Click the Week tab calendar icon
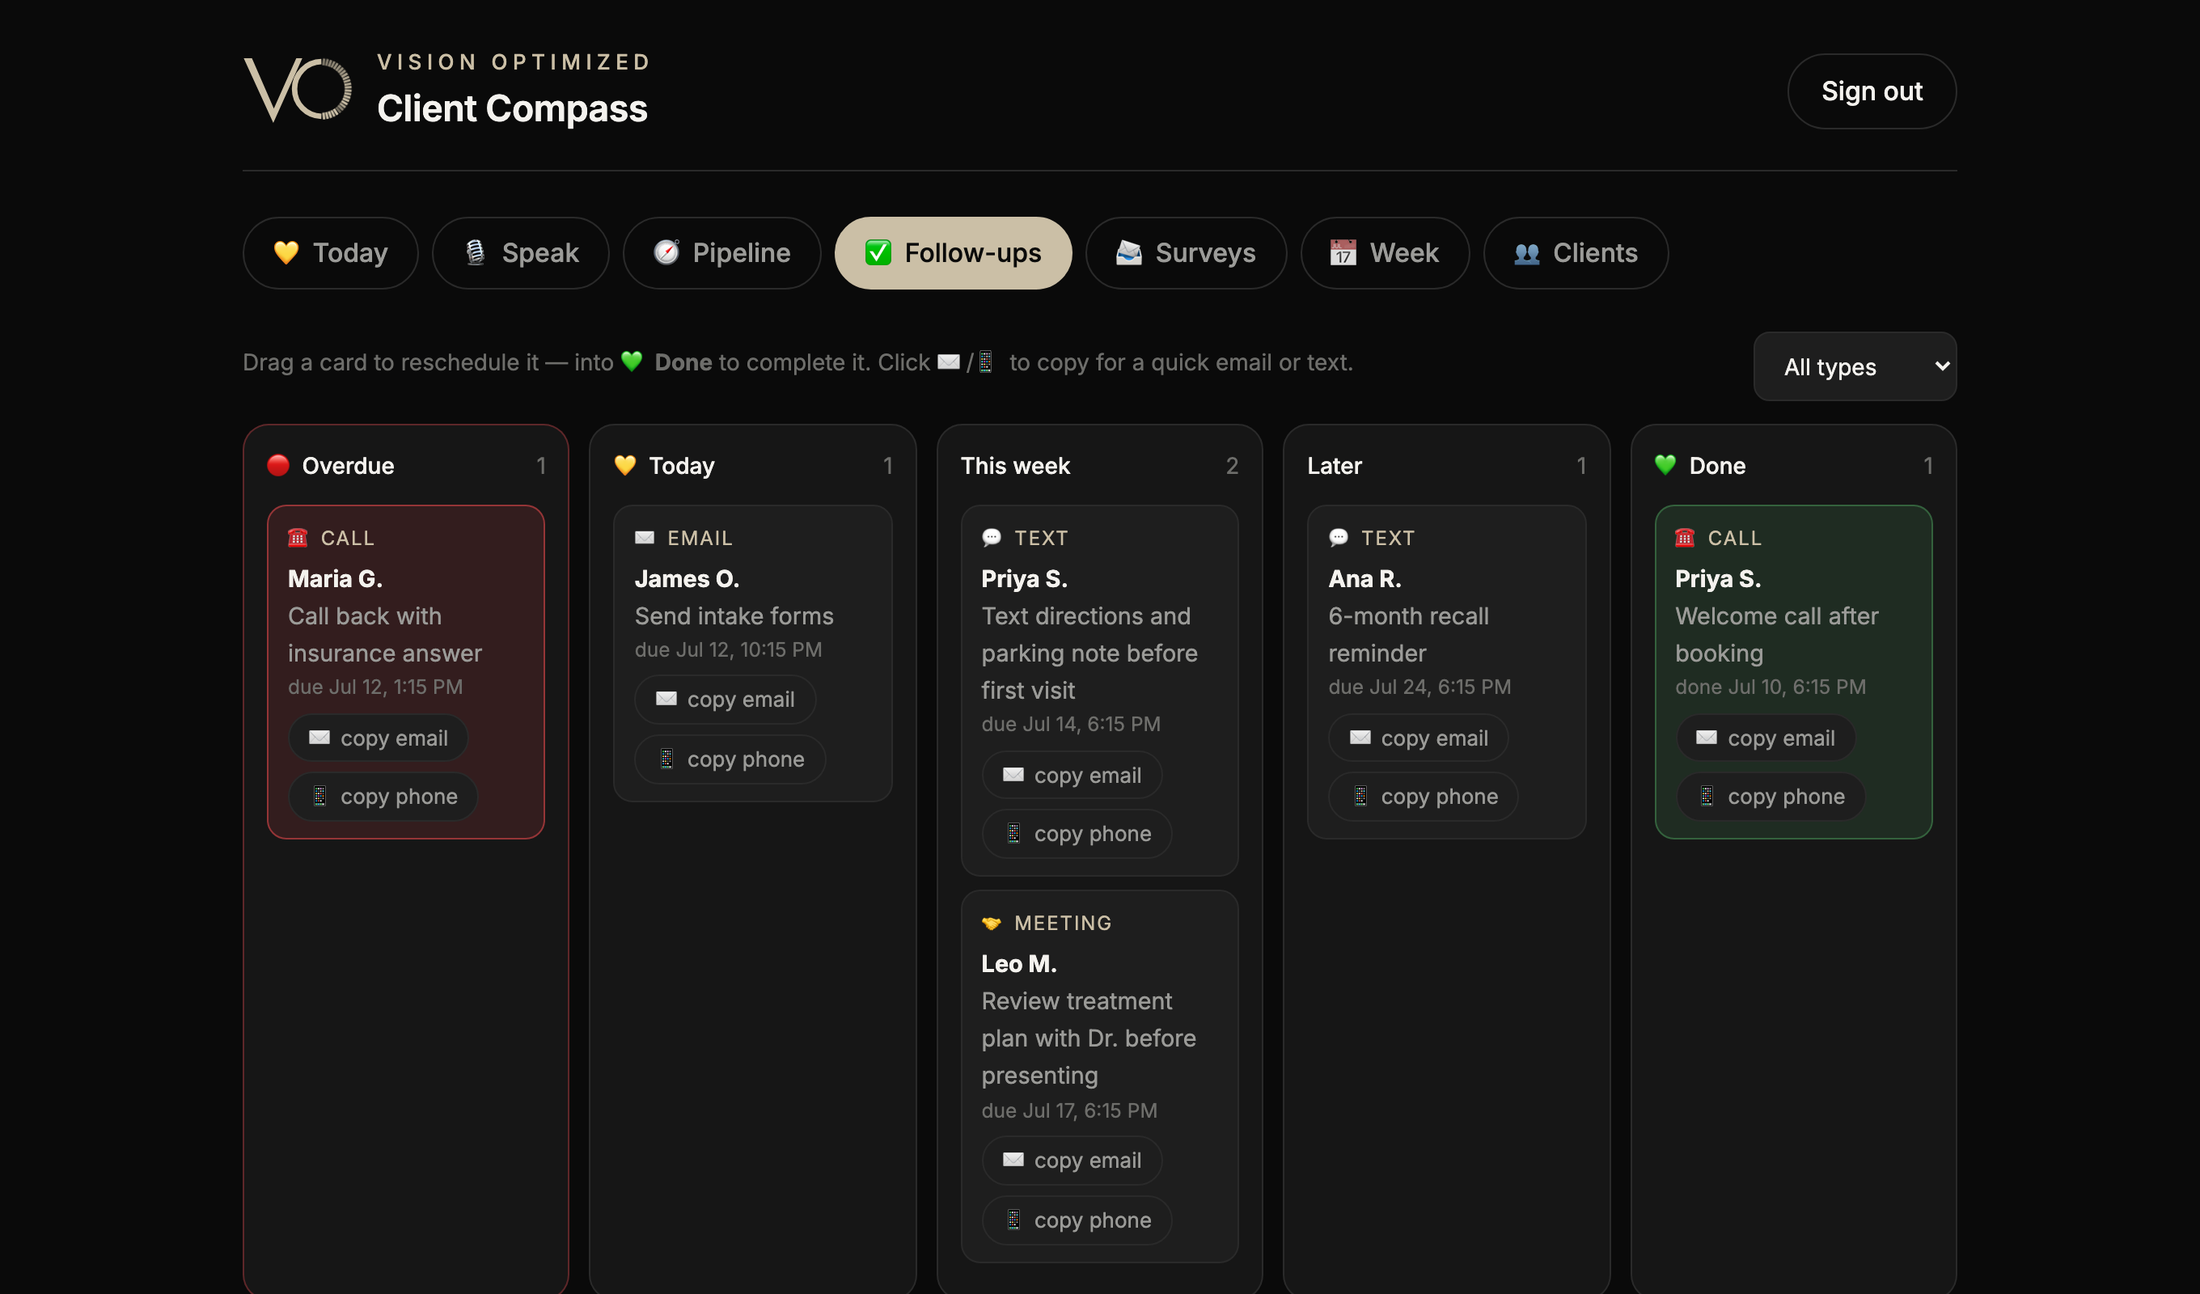 (x=1343, y=252)
